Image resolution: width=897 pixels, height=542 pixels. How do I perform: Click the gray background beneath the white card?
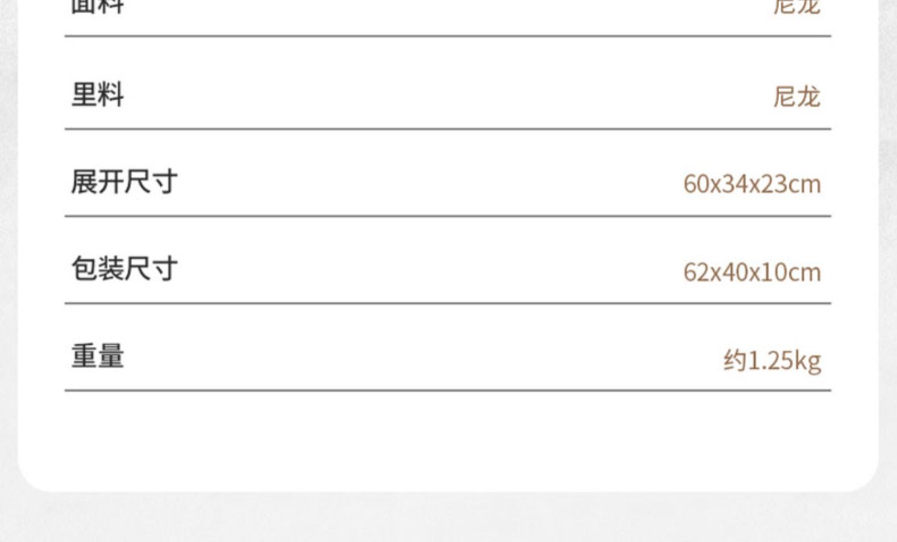coord(447,517)
